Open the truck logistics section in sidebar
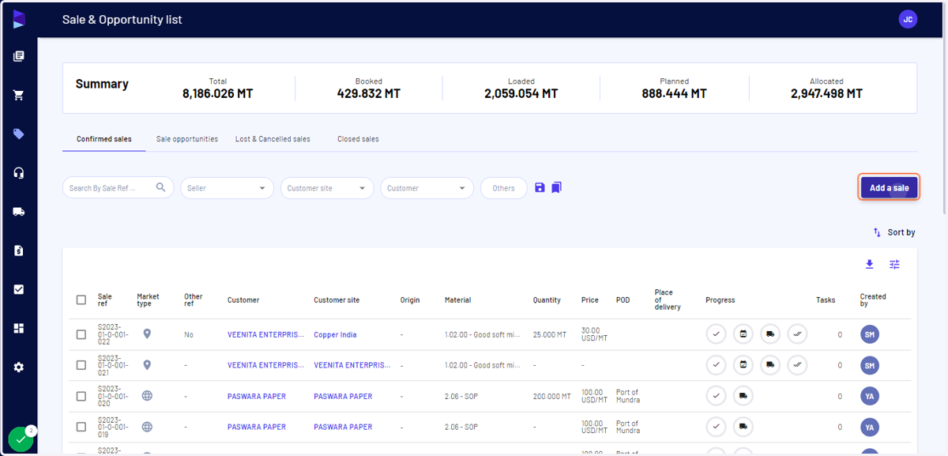 [x=19, y=211]
